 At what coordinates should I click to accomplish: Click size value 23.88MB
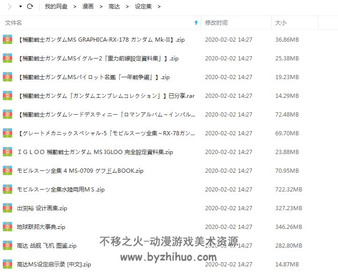(x=287, y=152)
